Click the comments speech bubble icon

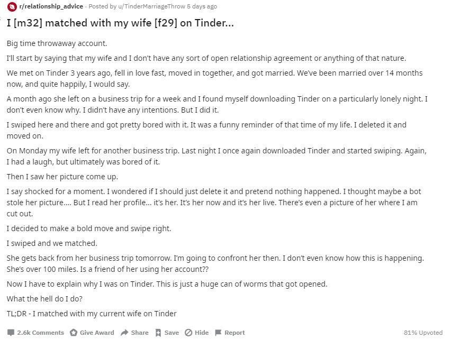click(11, 333)
